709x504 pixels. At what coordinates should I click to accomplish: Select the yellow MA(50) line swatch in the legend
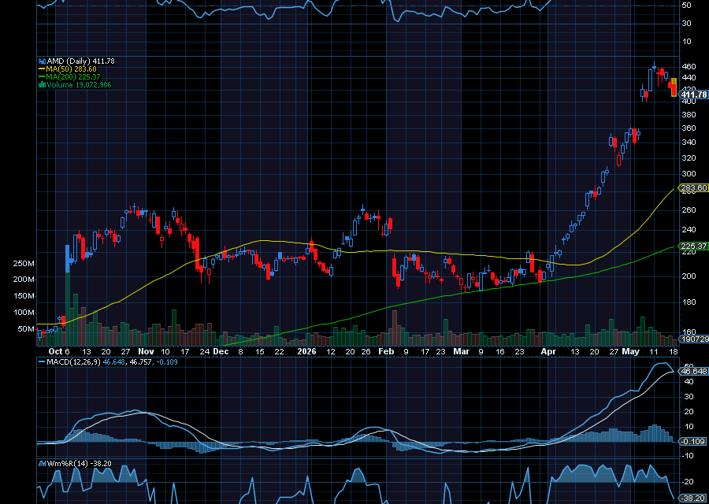42,69
